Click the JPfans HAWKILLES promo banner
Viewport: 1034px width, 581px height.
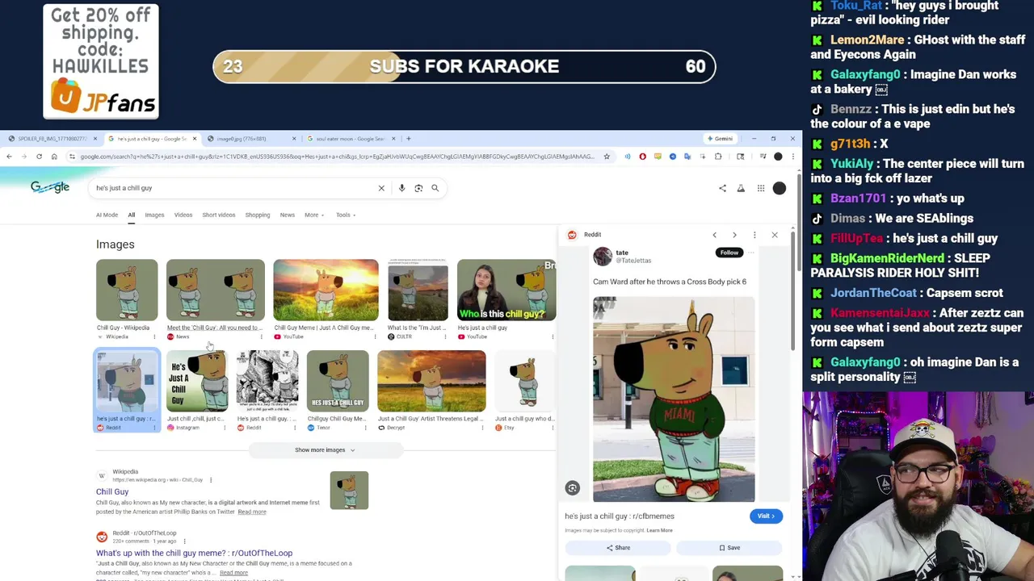[101, 61]
